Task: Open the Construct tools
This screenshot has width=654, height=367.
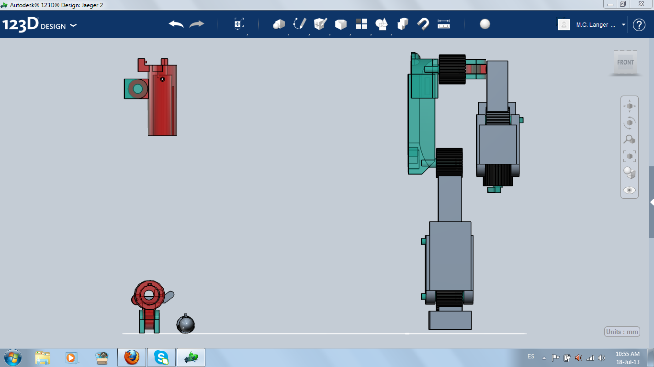Action: [320, 24]
